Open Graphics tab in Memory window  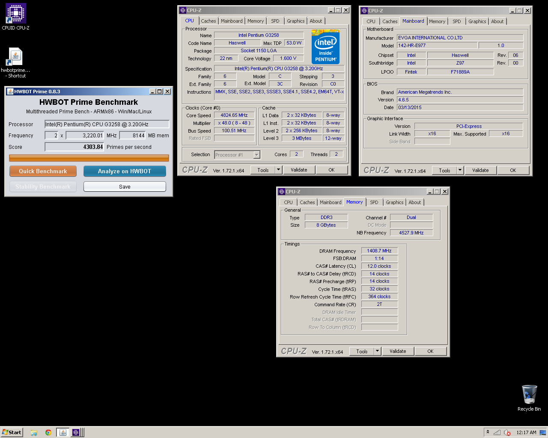pyautogui.click(x=395, y=202)
